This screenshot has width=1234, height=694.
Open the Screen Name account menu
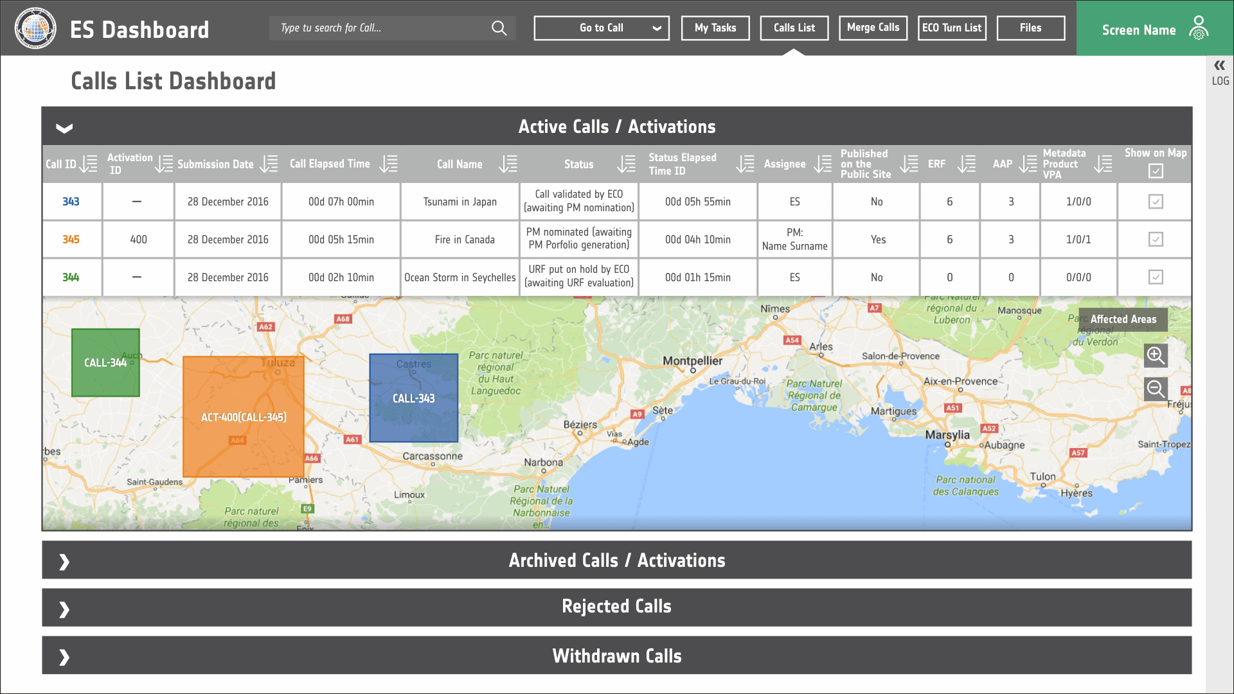tap(1155, 28)
